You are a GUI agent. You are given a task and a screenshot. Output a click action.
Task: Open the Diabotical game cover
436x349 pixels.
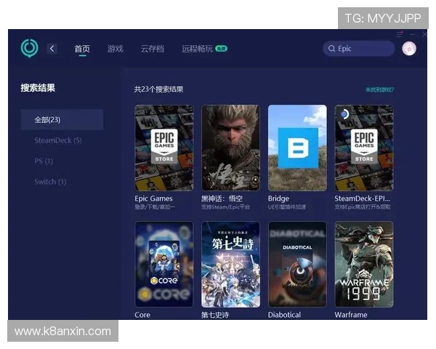pos(297,264)
